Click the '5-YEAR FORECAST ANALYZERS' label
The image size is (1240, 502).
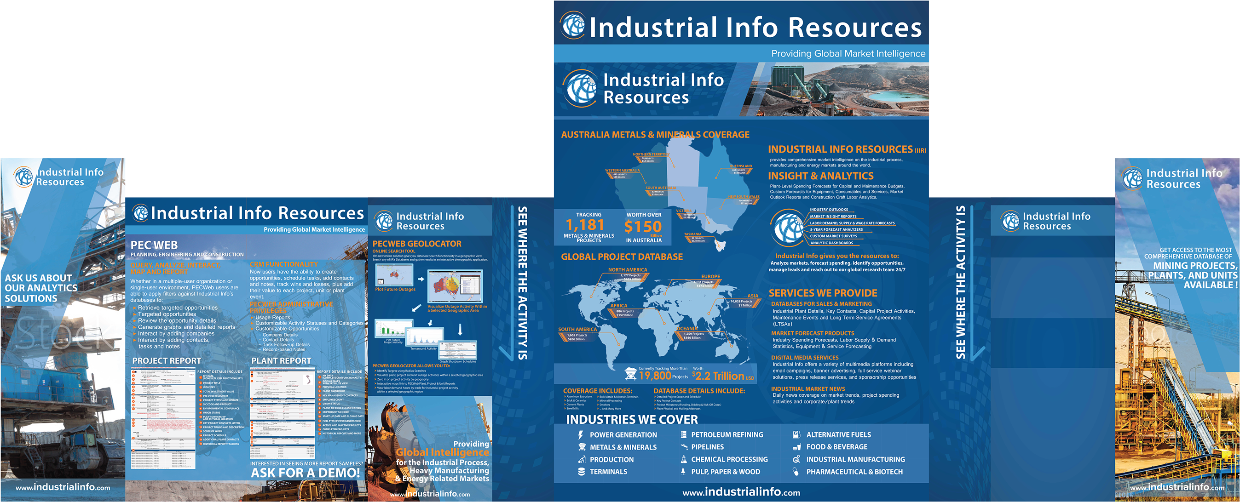click(836, 229)
